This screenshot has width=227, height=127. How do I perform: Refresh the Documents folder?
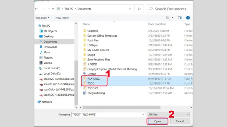(139, 9)
